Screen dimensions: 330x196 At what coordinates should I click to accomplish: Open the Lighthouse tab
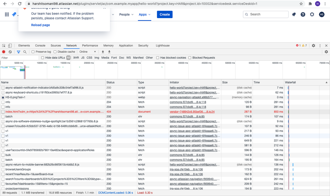pos(163,46)
